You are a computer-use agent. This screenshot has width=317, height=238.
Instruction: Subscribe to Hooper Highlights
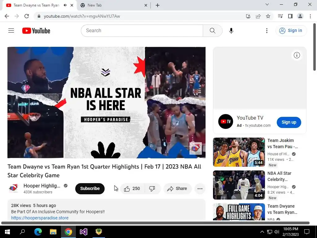click(90, 189)
